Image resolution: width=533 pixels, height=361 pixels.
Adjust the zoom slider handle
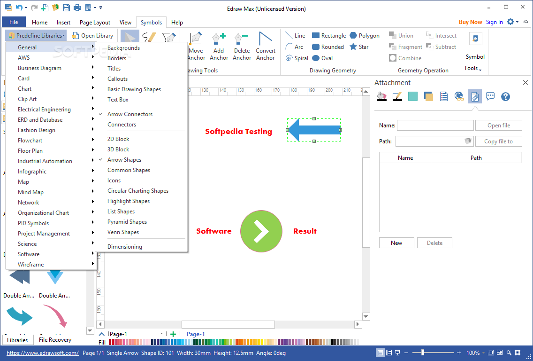click(x=423, y=353)
